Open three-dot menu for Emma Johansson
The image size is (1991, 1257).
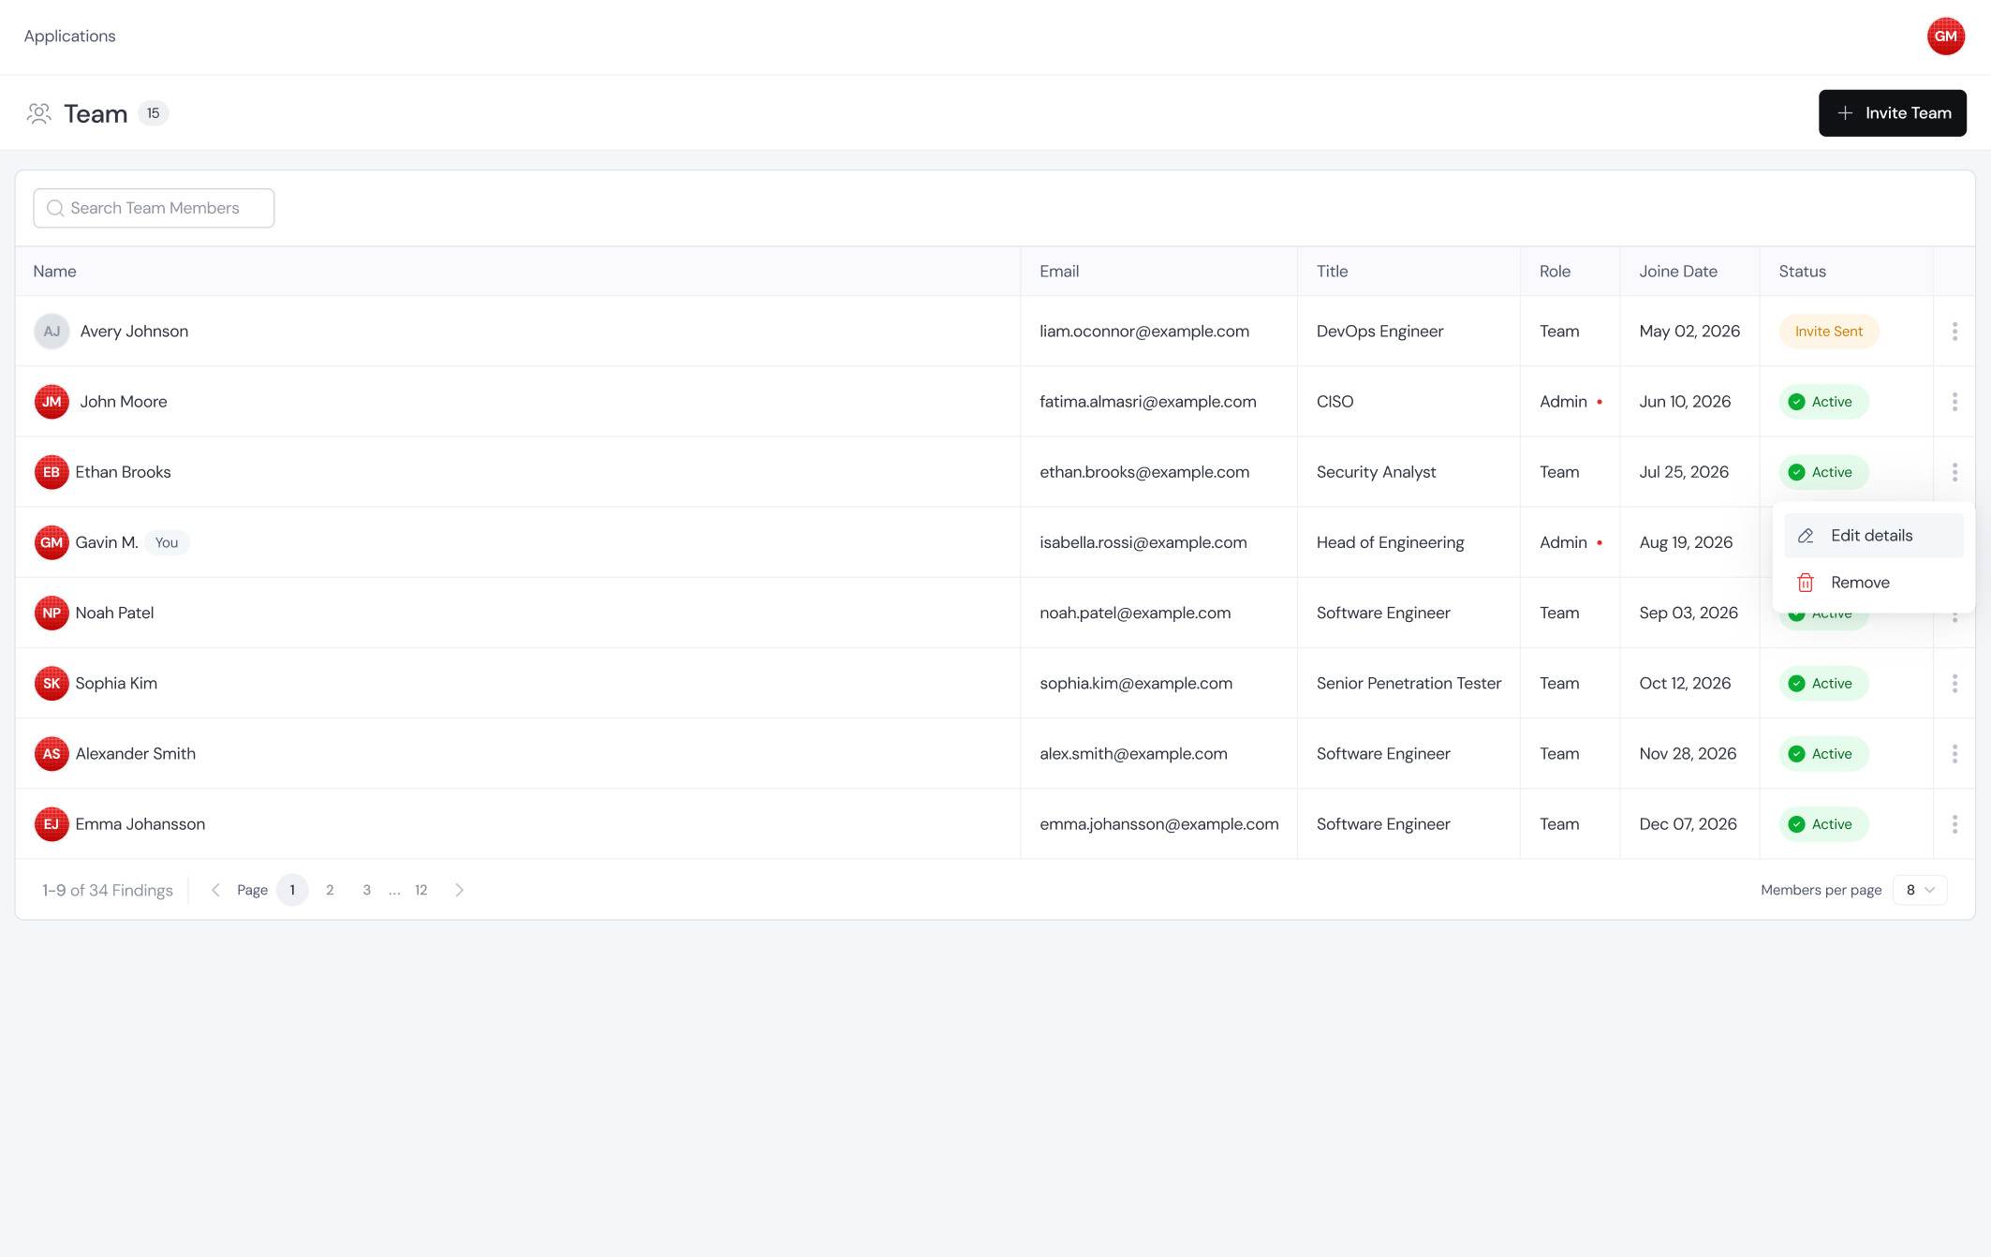click(x=1954, y=824)
